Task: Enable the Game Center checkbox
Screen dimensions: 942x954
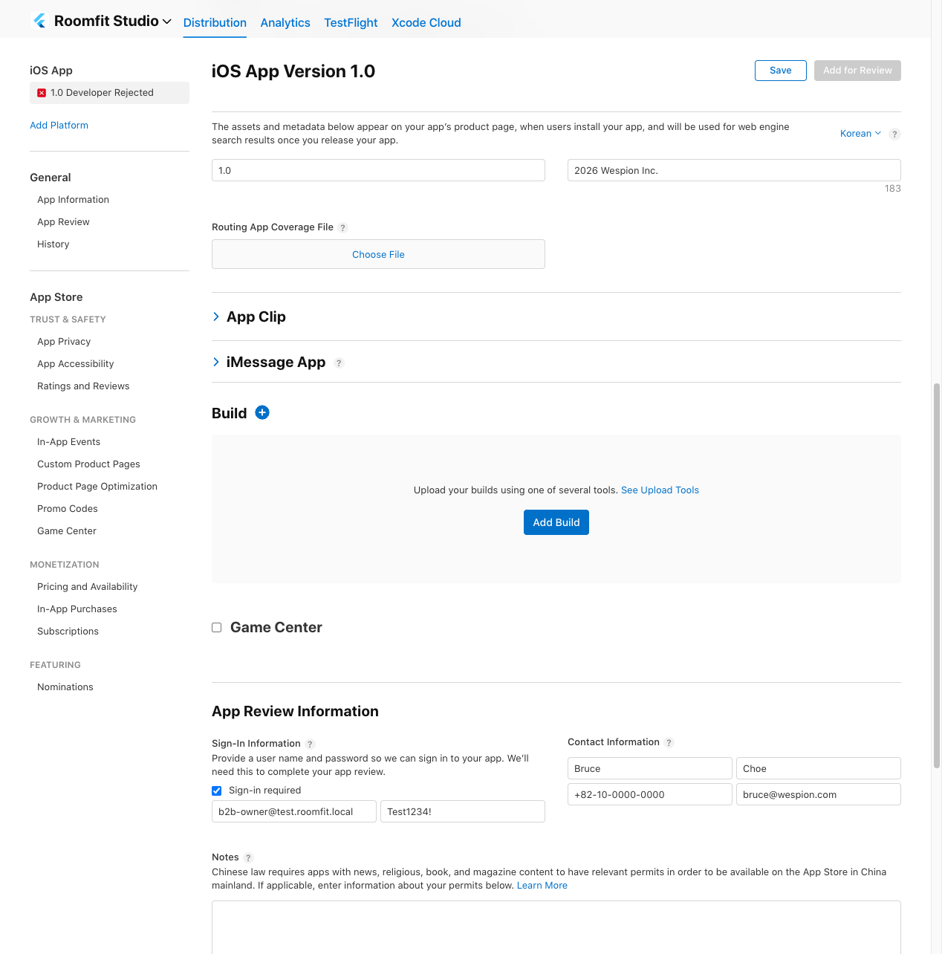Action: (217, 628)
